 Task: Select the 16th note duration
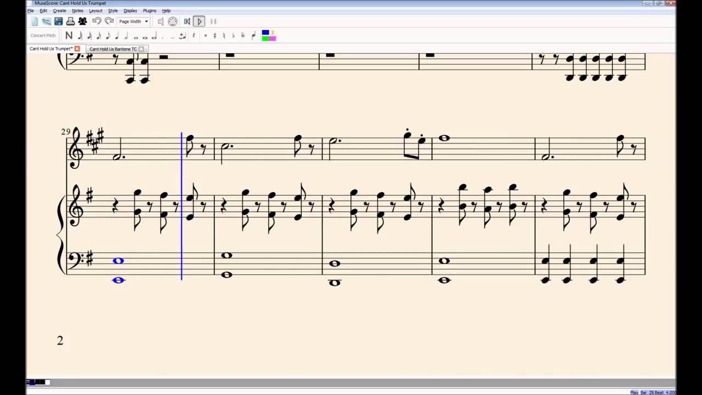(99, 36)
